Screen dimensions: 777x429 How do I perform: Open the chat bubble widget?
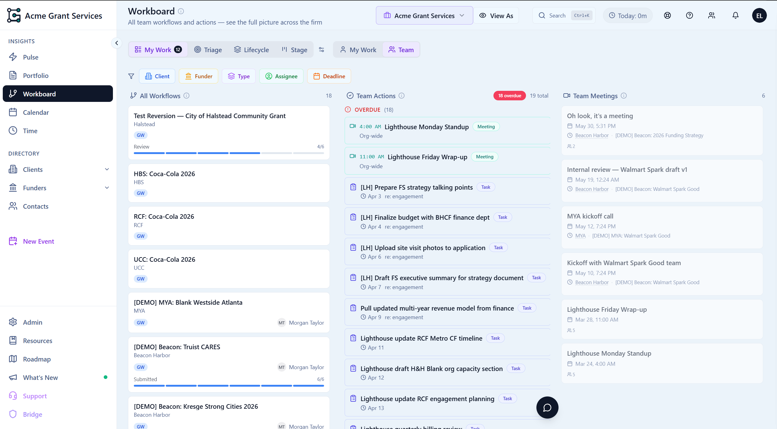[x=547, y=408]
